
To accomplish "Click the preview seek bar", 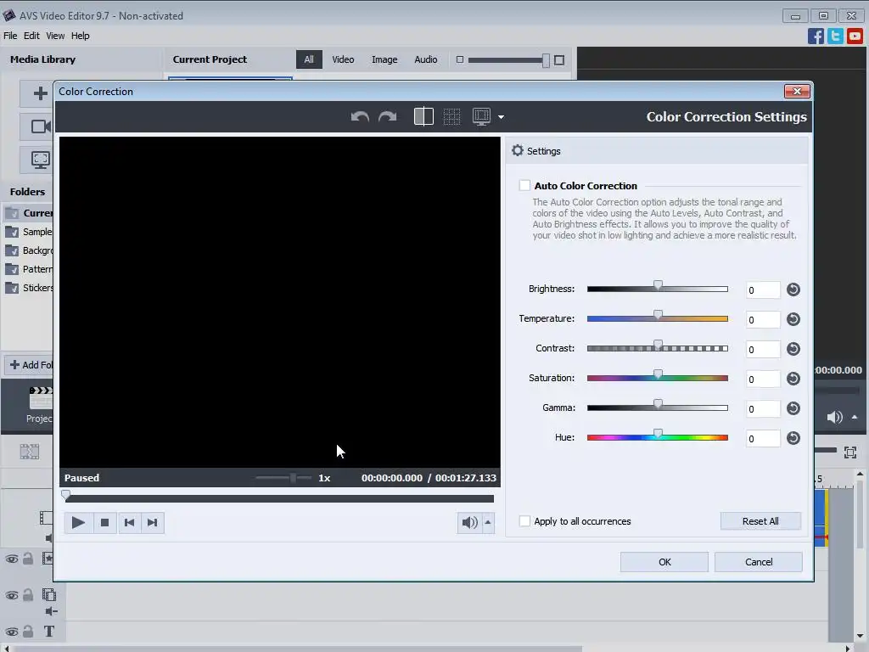I will (x=278, y=499).
